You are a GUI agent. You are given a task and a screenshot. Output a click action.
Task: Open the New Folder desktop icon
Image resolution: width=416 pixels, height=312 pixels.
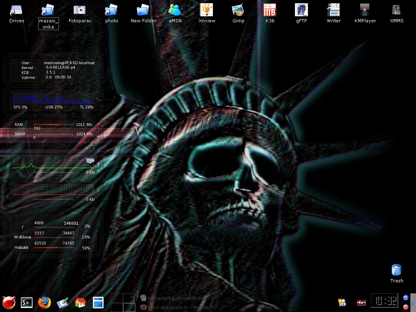pyautogui.click(x=143, y=14)
